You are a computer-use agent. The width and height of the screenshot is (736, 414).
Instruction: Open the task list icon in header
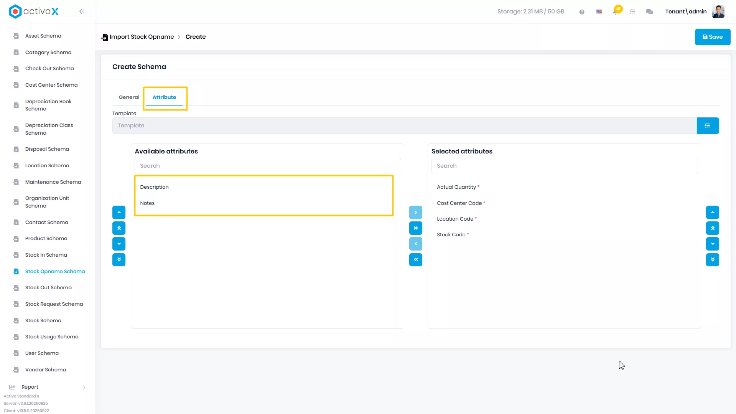633,12
